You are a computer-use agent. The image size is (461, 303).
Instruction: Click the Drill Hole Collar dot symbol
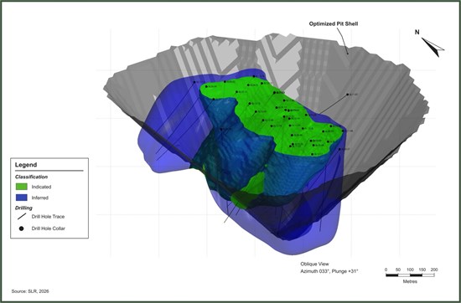[21, 229]
